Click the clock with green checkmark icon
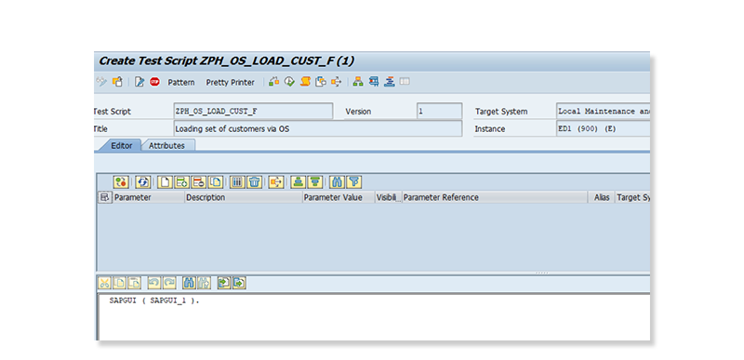744x360 pixels. 289,82
